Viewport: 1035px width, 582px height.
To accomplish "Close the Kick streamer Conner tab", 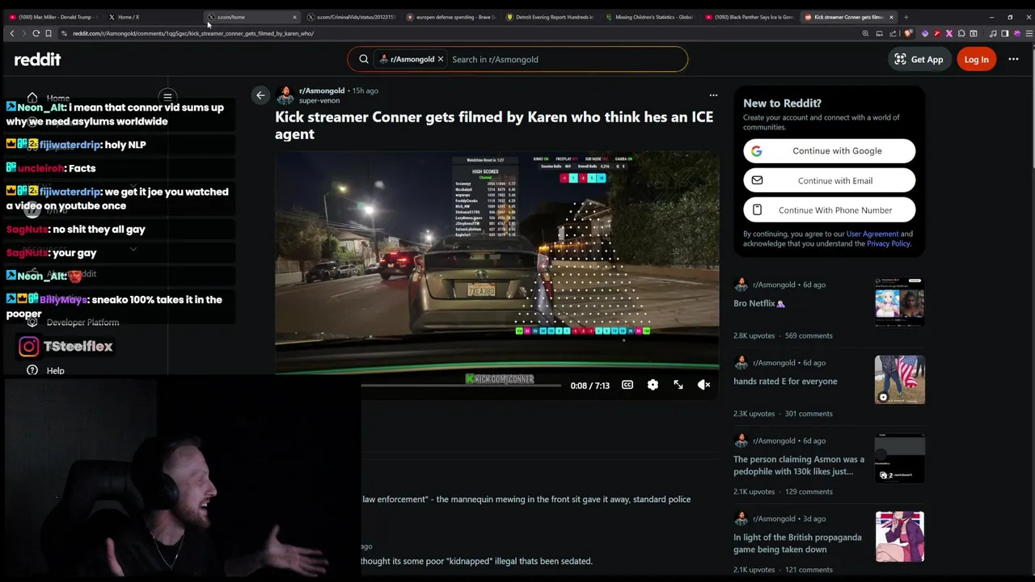I will pos(891,17).
